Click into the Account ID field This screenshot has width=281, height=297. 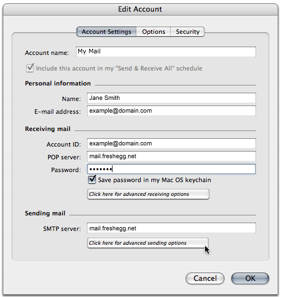pos(171,144)
